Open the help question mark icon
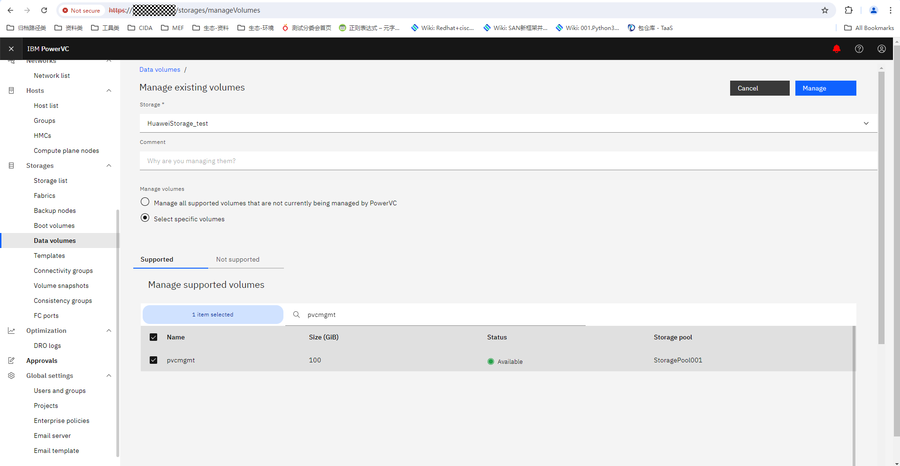The height and width of the screenshot is (466, 900). (859, 49)
